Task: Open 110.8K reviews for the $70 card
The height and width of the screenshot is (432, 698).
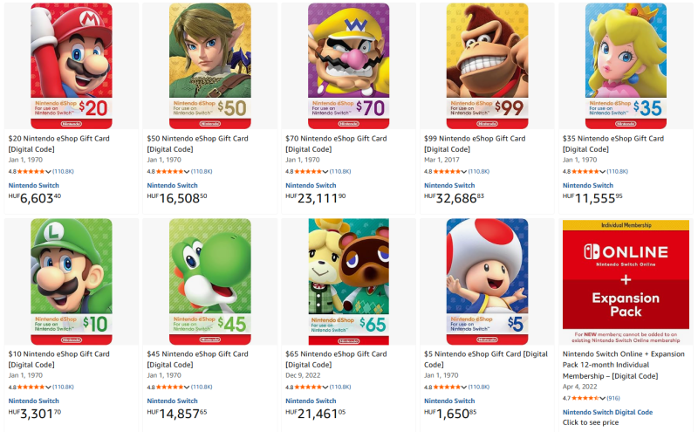Action: click(x=340, y=172)
